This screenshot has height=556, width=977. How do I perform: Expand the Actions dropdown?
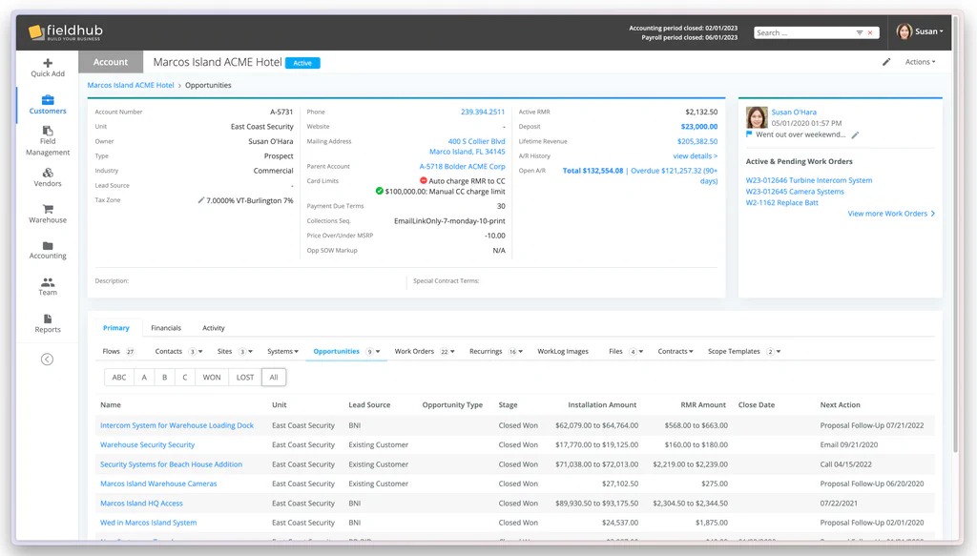click(919, 61)
